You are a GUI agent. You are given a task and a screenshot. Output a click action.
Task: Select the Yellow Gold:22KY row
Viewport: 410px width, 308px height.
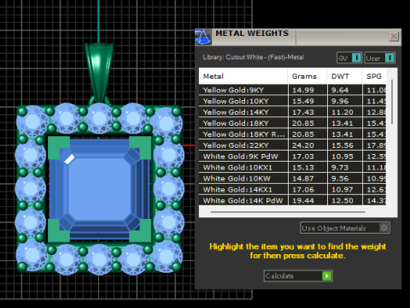(292, 145)
